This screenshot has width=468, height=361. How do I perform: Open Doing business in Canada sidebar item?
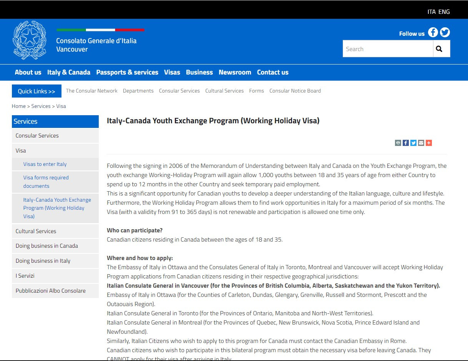point(55,246)
